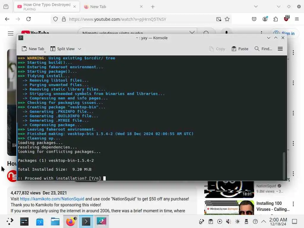Toggle the muted volume tray icon
Screen dimensions: 304x228
pyautogui.click(x=229, y=221)
